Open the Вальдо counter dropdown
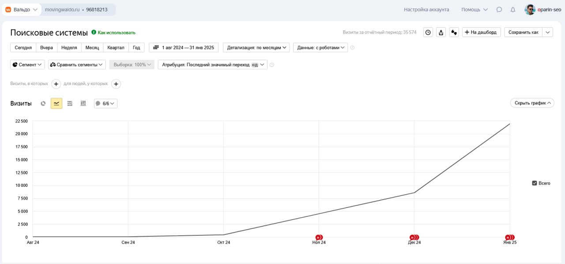Image resolution: width=565 pixels, height=264 pixels. 22,9
